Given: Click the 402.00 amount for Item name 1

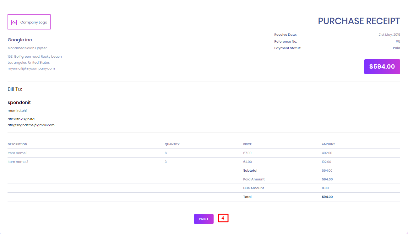Looking at the screenshot, I should [327, 153].
